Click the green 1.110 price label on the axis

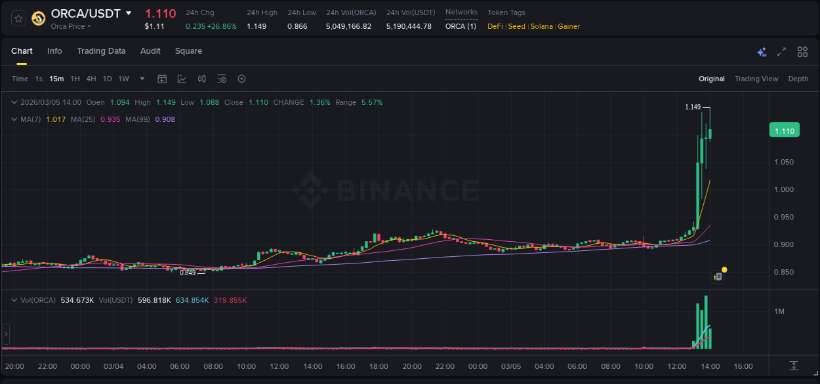[785, 130]
